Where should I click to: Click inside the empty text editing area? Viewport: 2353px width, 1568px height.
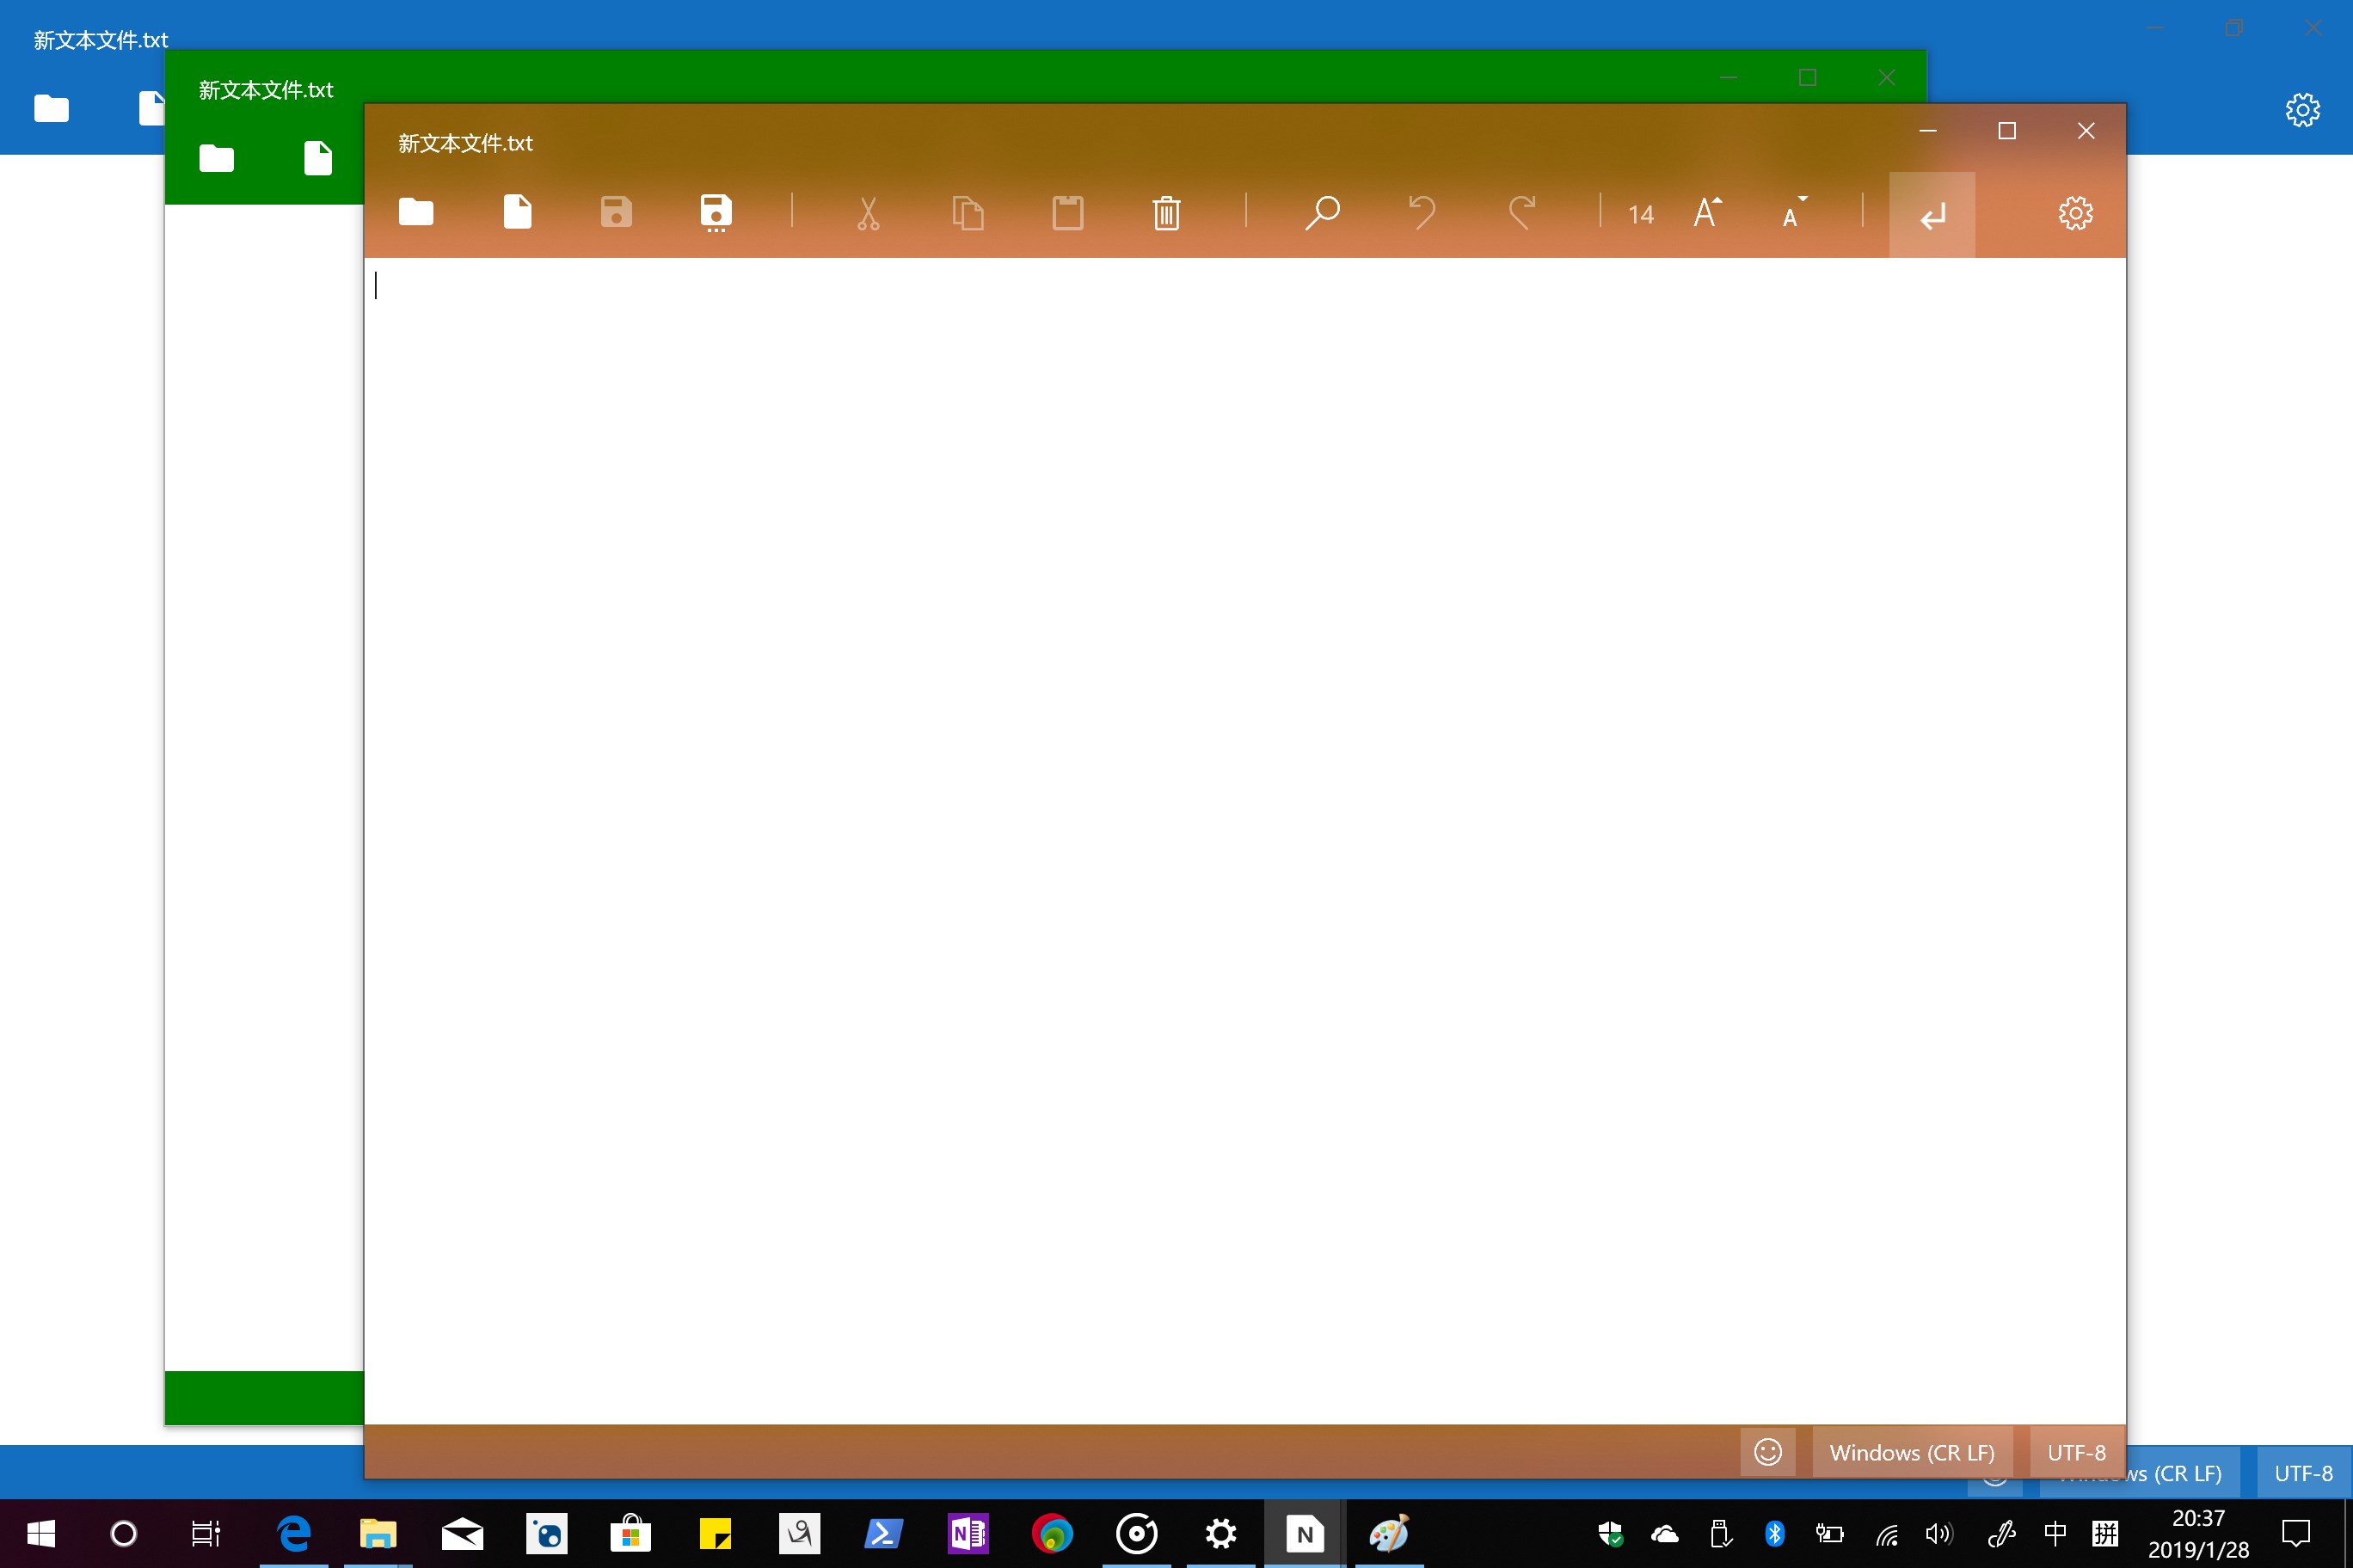tap(1201, 800)
